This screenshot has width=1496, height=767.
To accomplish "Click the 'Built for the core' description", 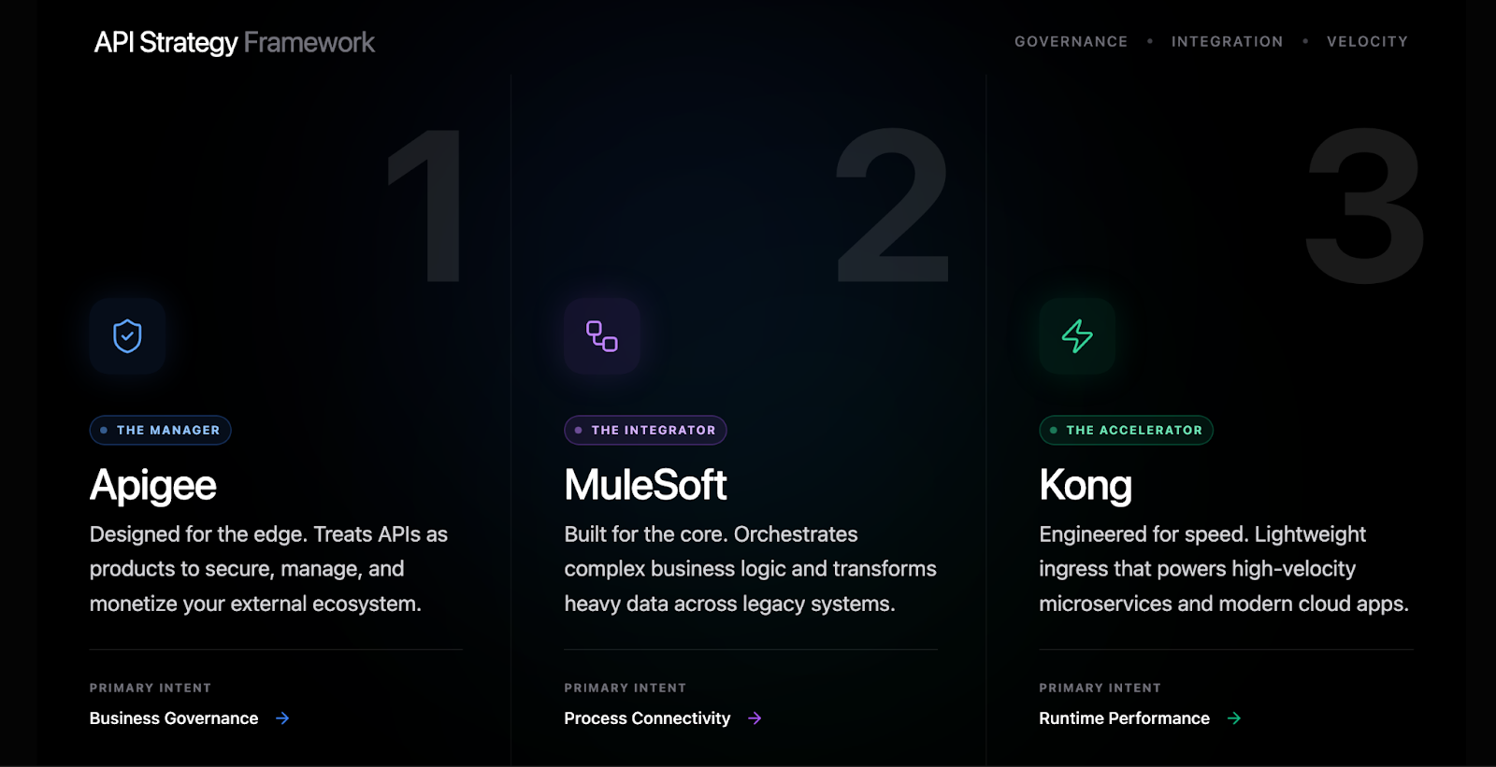I will click(x=750, y=569).
